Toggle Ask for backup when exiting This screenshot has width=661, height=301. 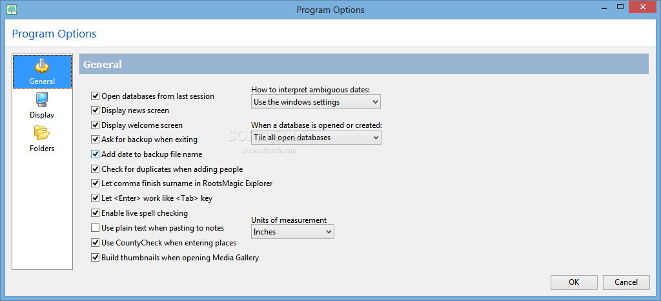95,139
